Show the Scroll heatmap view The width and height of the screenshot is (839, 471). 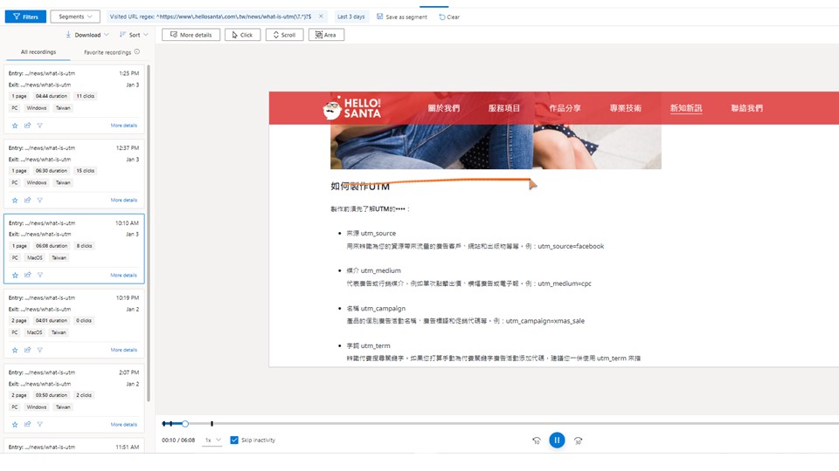click(x=284, y=35)
